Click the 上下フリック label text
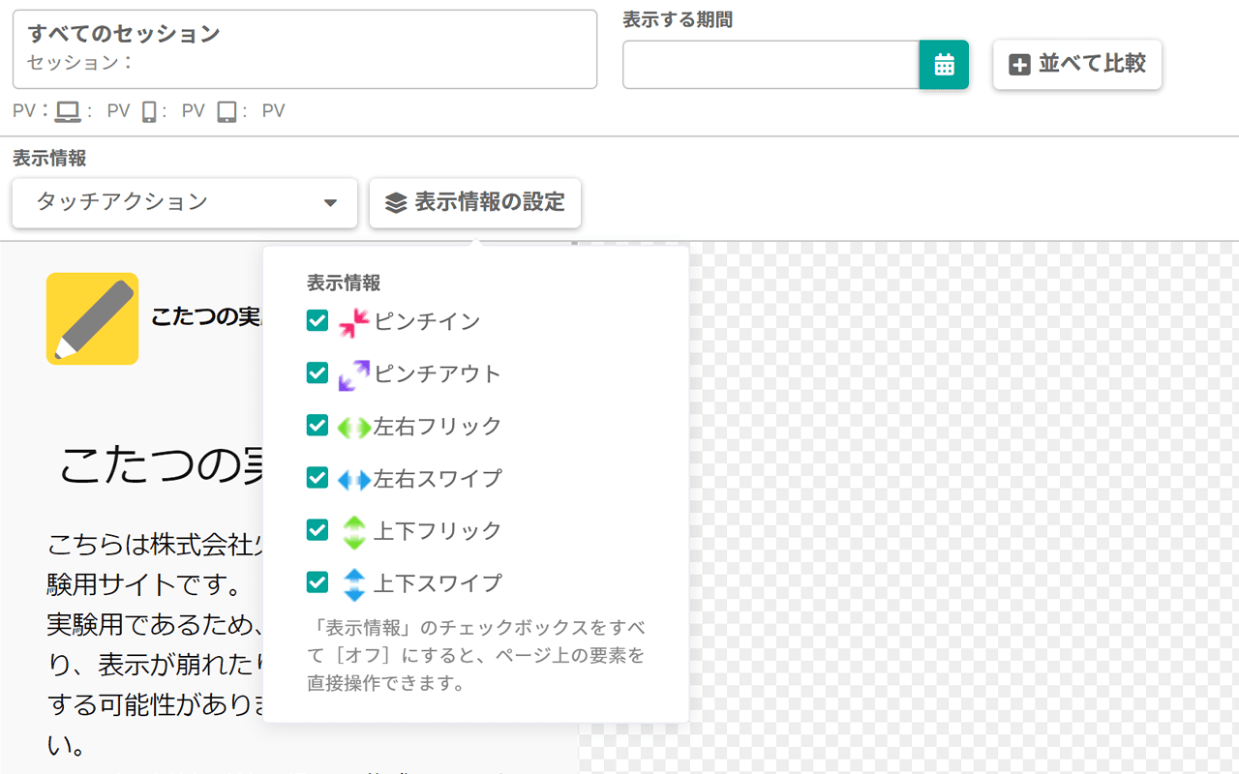Image resolution: width=1239 pixels, height=774 pixels. [438, 530]
